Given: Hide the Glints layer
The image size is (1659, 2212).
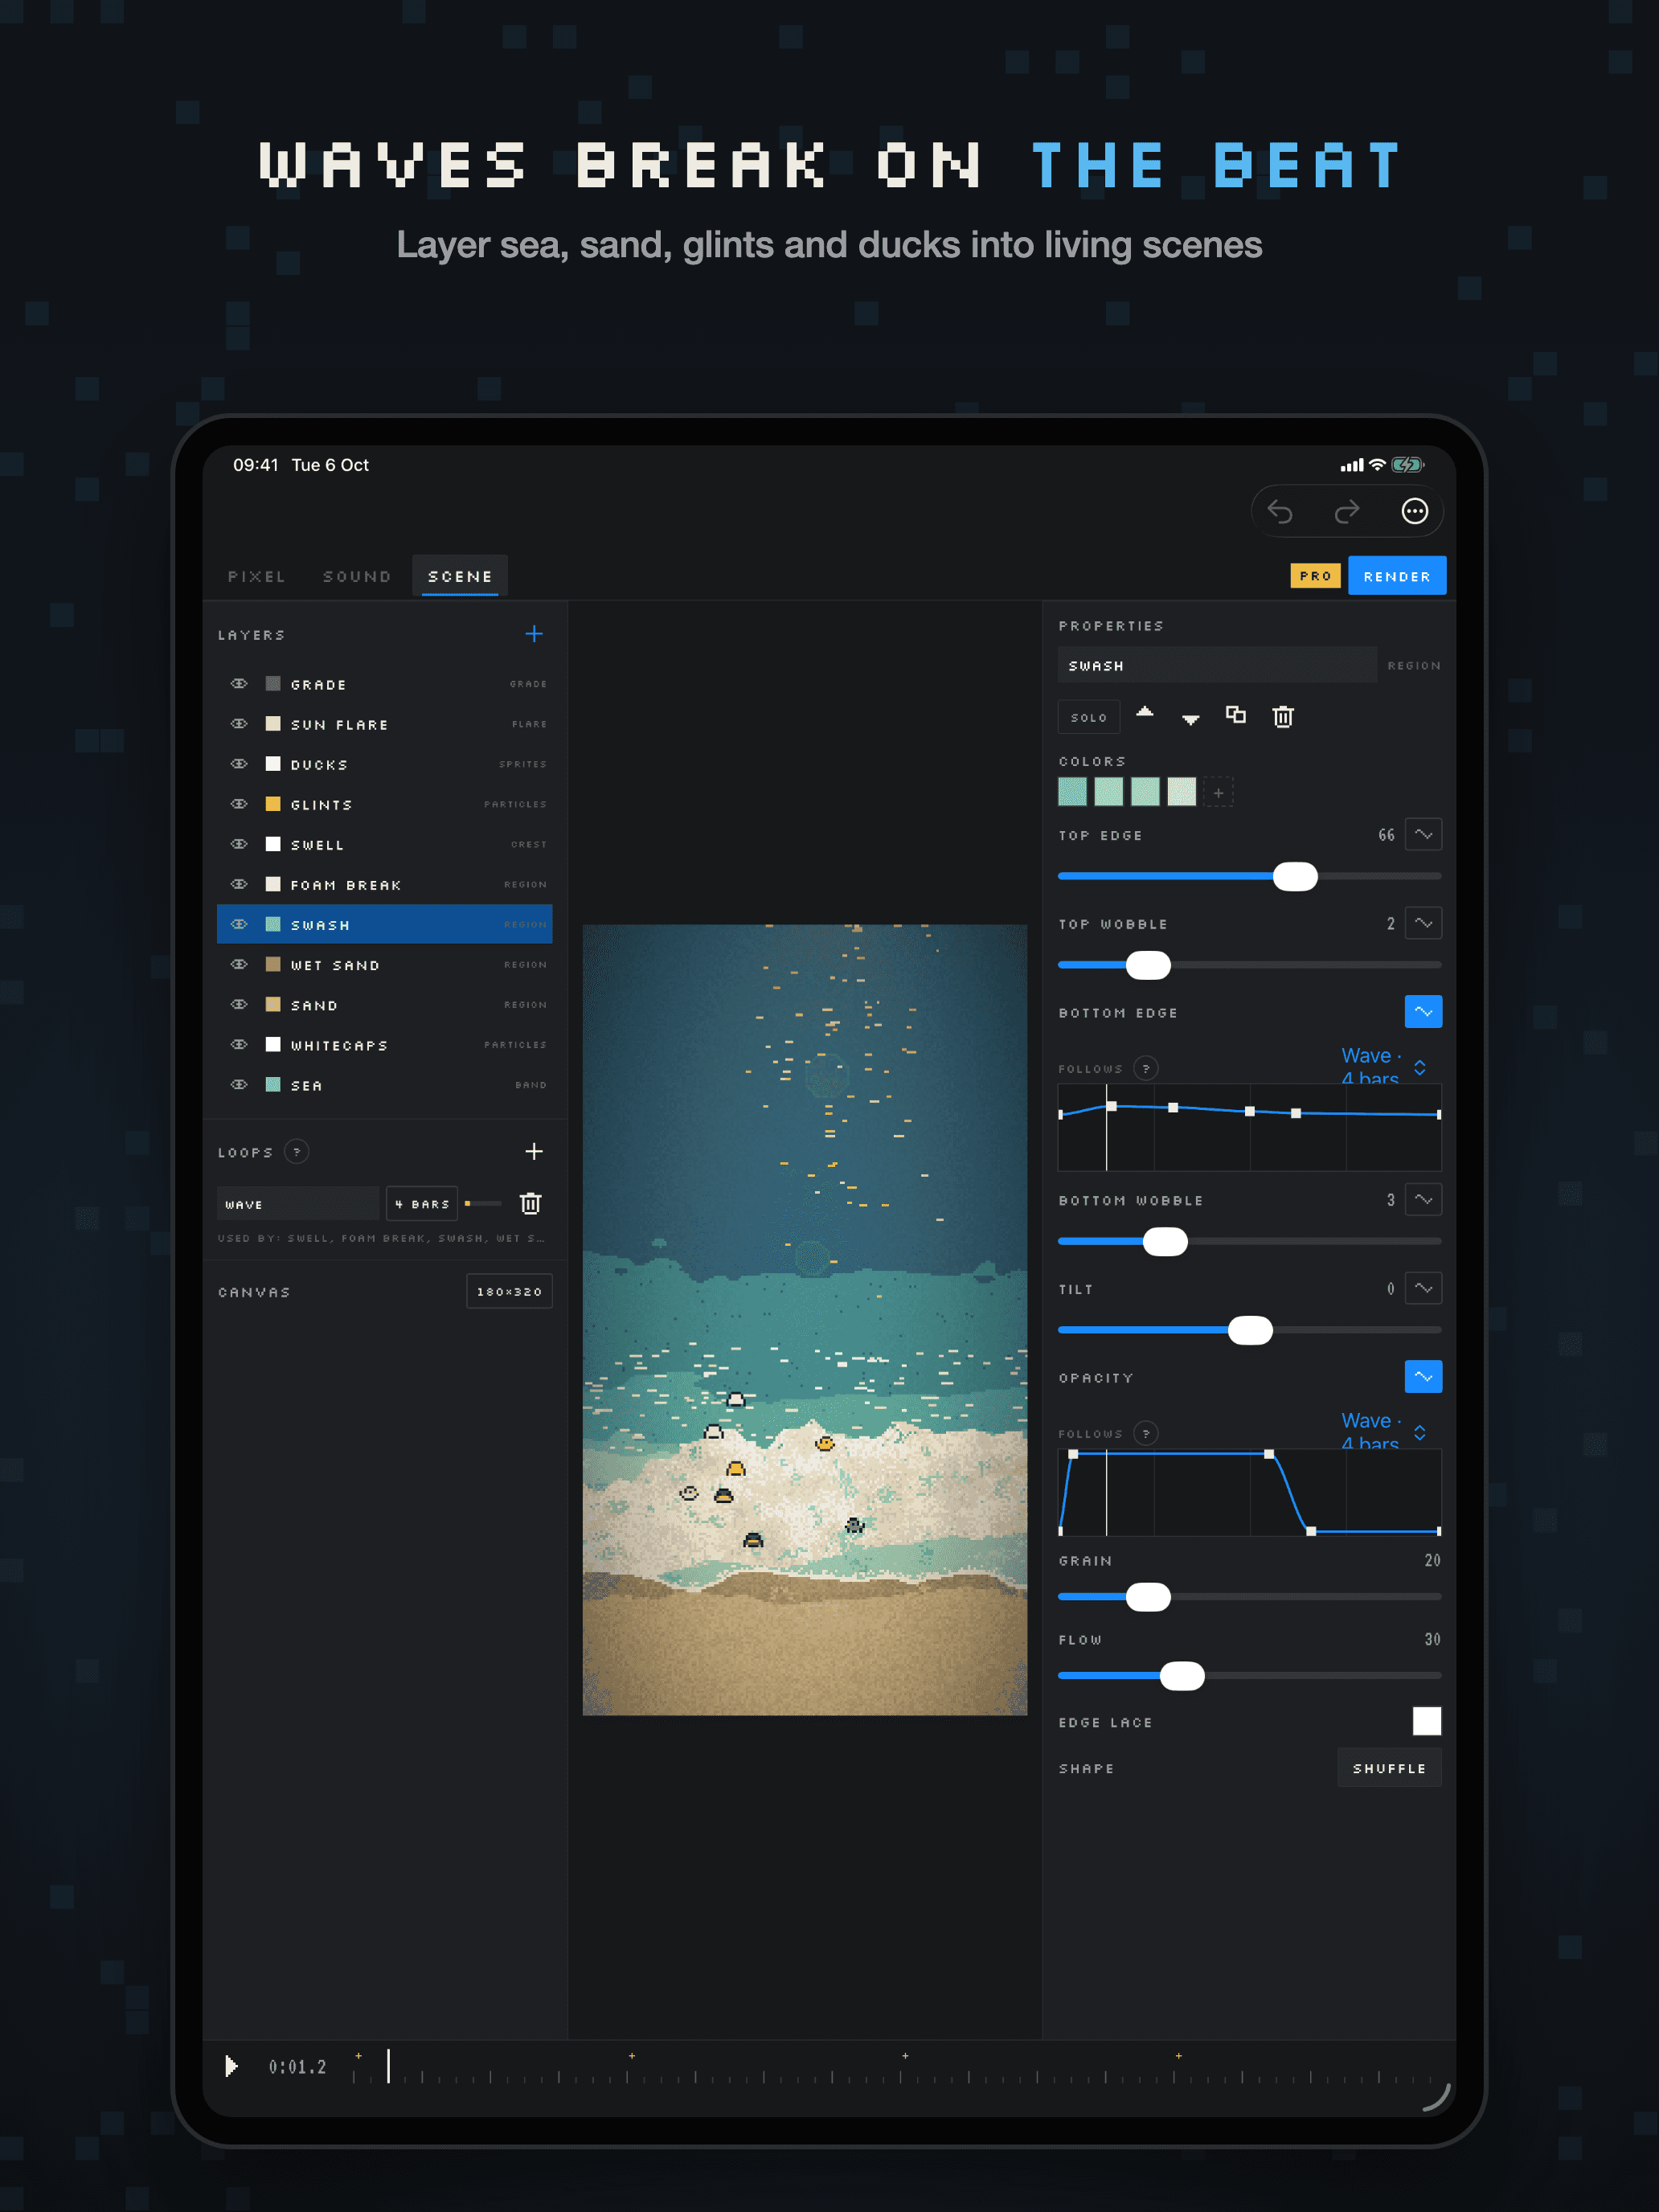Looking at the screenshot, I should click(x=239, y=804).
